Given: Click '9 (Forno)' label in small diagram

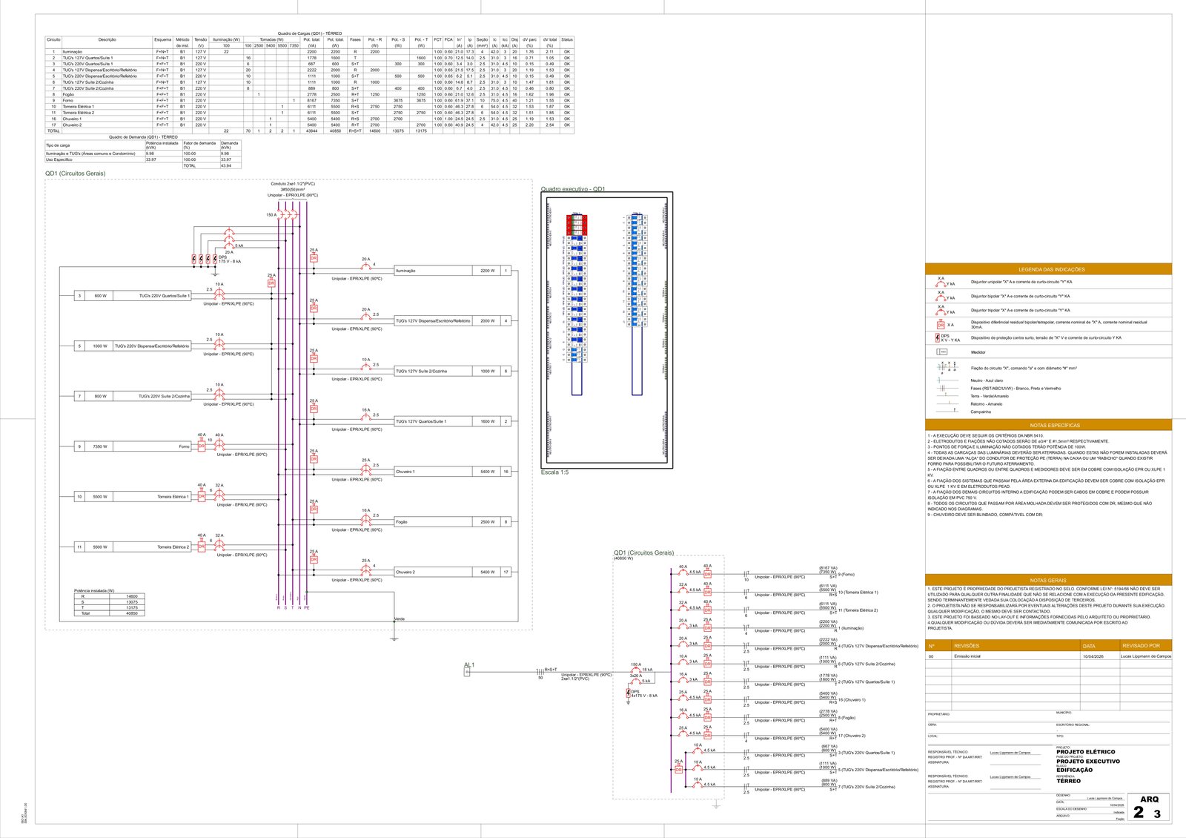Looking at the screenshot, I should click(847, 575).
